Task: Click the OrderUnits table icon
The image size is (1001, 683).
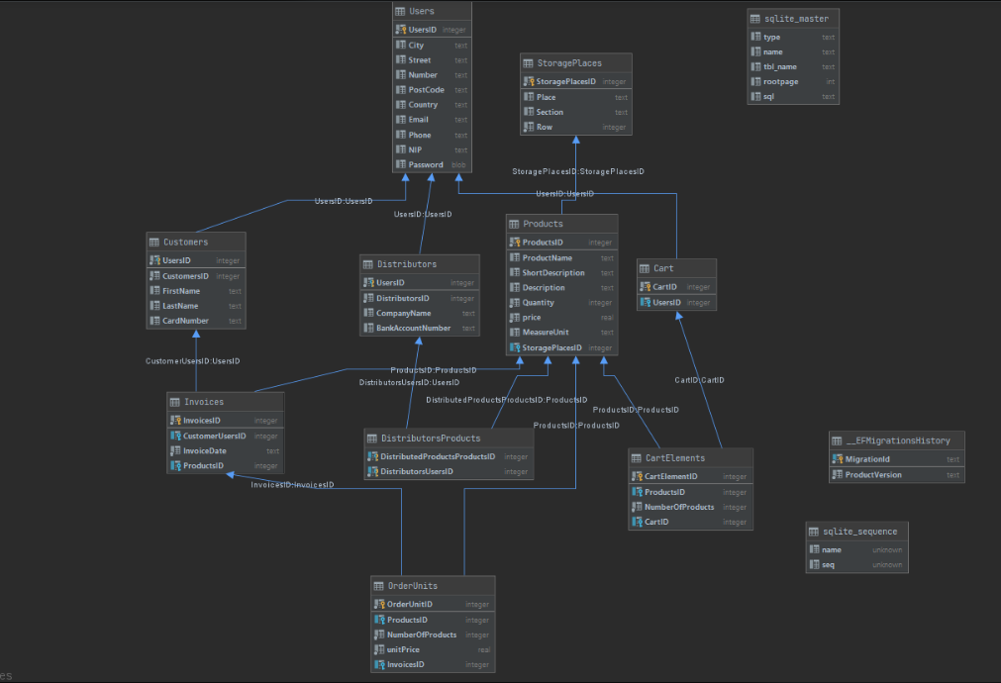Action: pyautogui.click(x=378, y=586)
